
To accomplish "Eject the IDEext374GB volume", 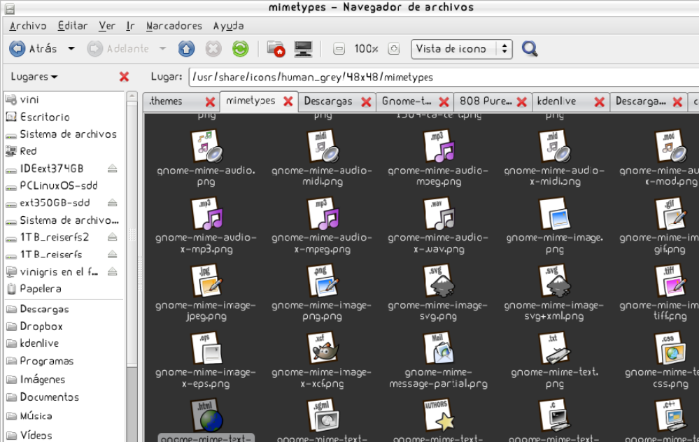I will click(113, 169).
